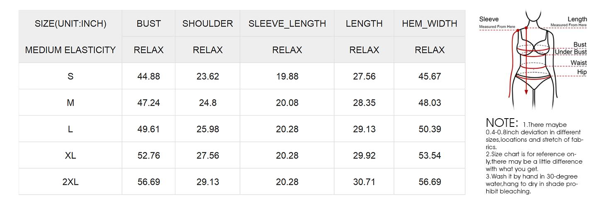Click the bust value 44.88
Image resolution: width=607 pixels, height=212 pixels.
pos(148,76)
